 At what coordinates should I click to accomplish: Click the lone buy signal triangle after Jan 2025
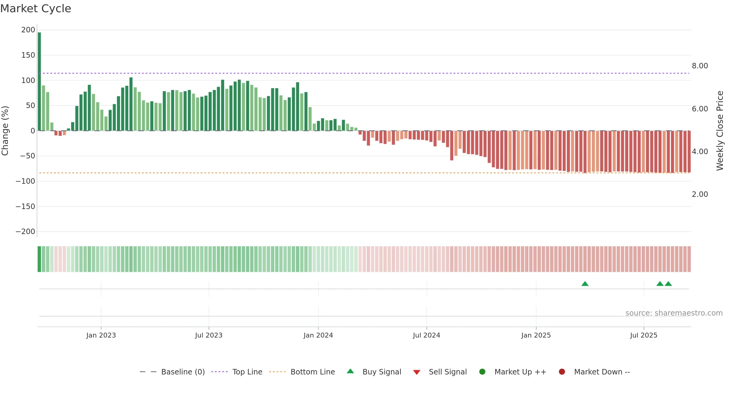585,284
